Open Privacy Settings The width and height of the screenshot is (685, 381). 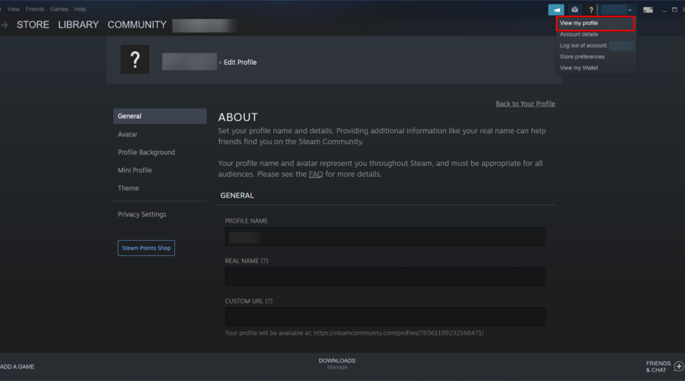(142, 214)
